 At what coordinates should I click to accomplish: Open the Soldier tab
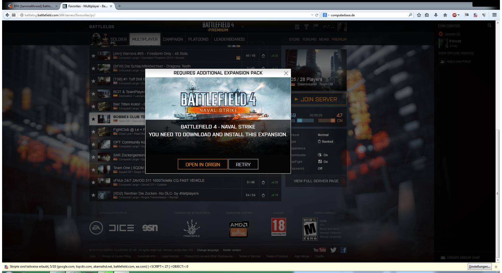tap(119, 39)
